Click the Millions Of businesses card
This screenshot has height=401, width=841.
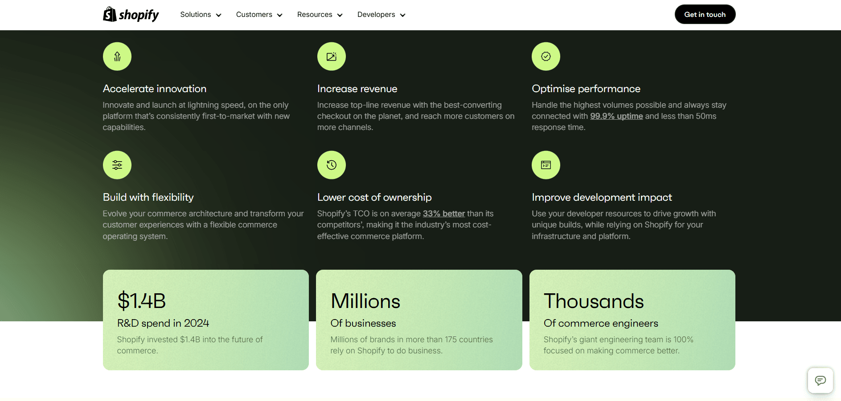(x=419, y=320)
